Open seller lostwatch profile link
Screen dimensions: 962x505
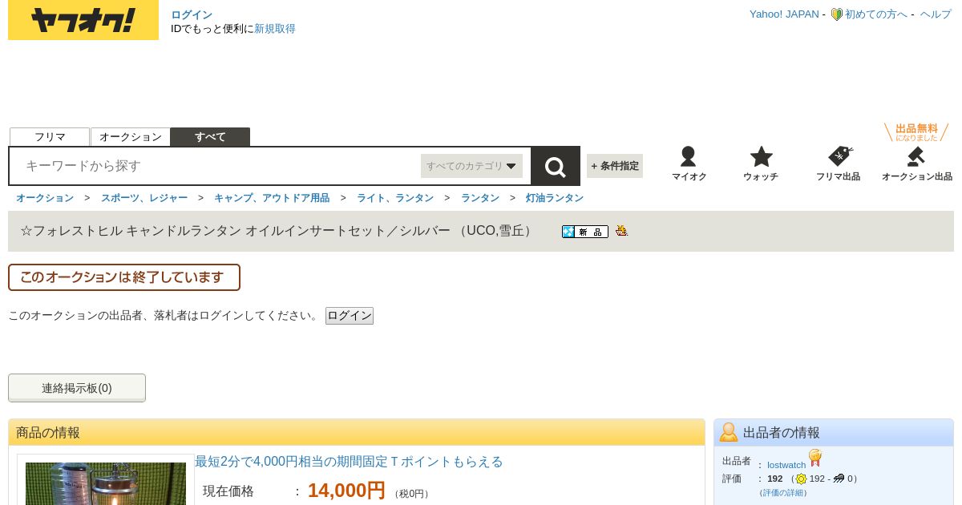pos(786,465)
